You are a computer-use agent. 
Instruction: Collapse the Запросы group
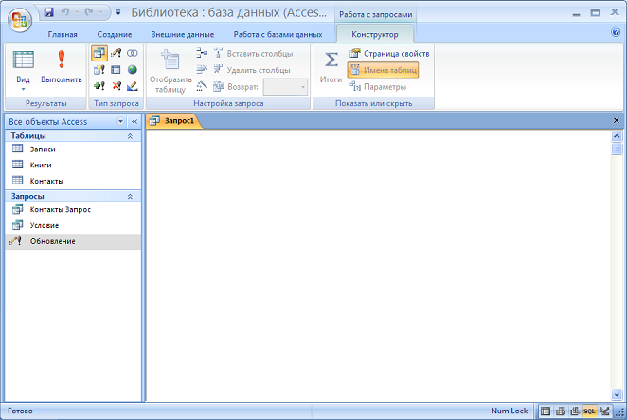[130, 197]
